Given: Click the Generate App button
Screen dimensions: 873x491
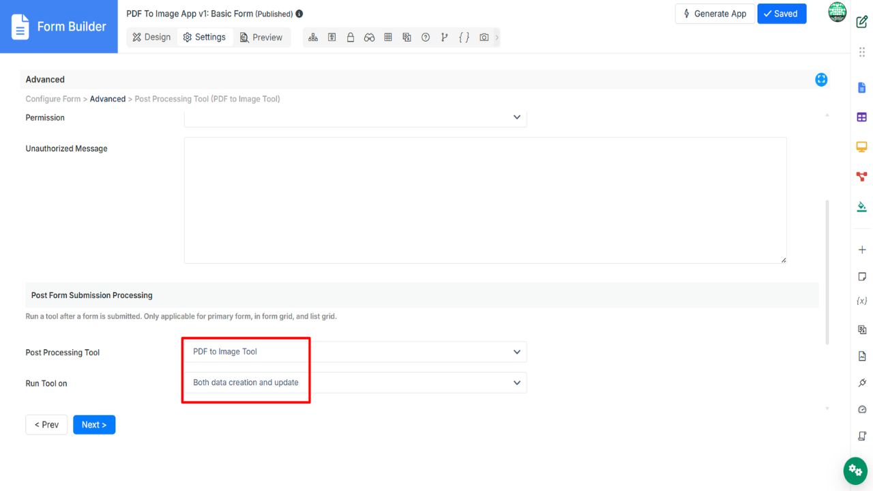Looking at the screenshot, I should (714, 14).
